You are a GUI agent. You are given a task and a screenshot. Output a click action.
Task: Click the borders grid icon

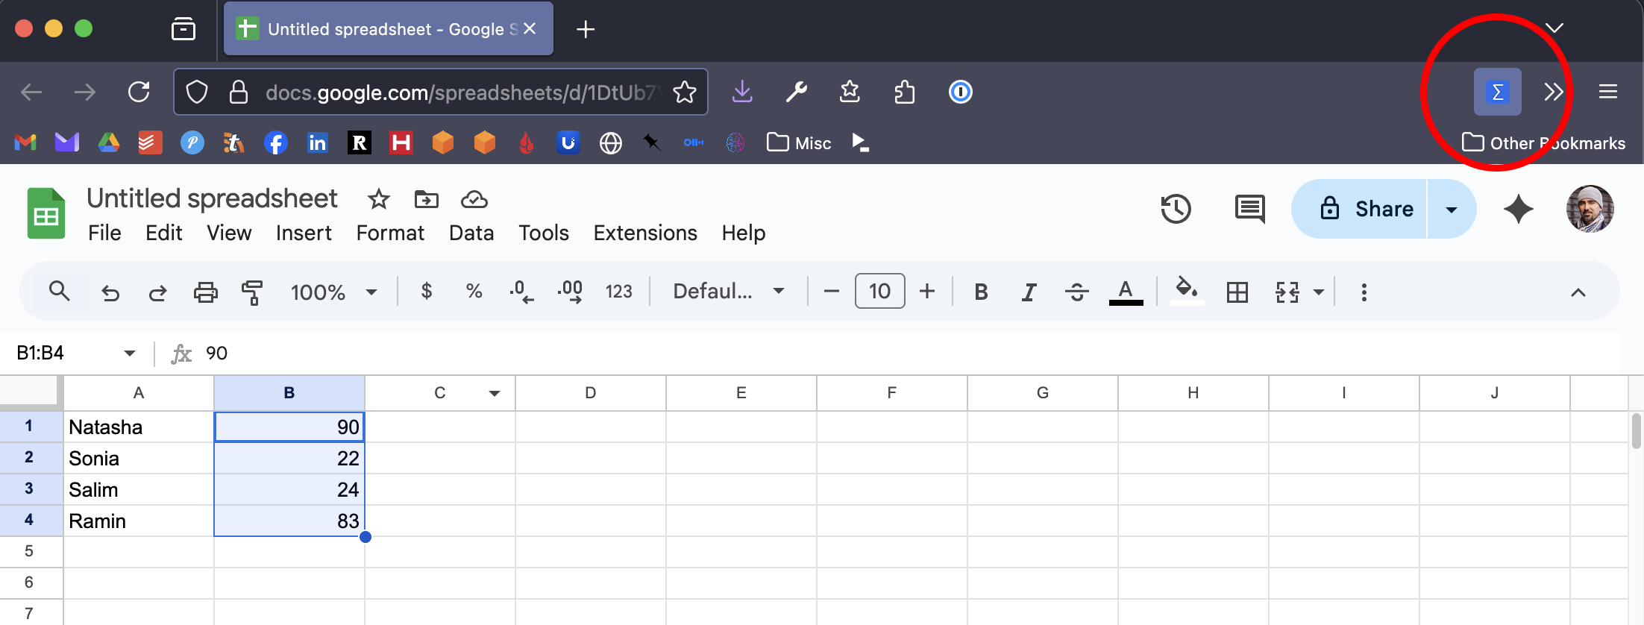[1237, 292]
